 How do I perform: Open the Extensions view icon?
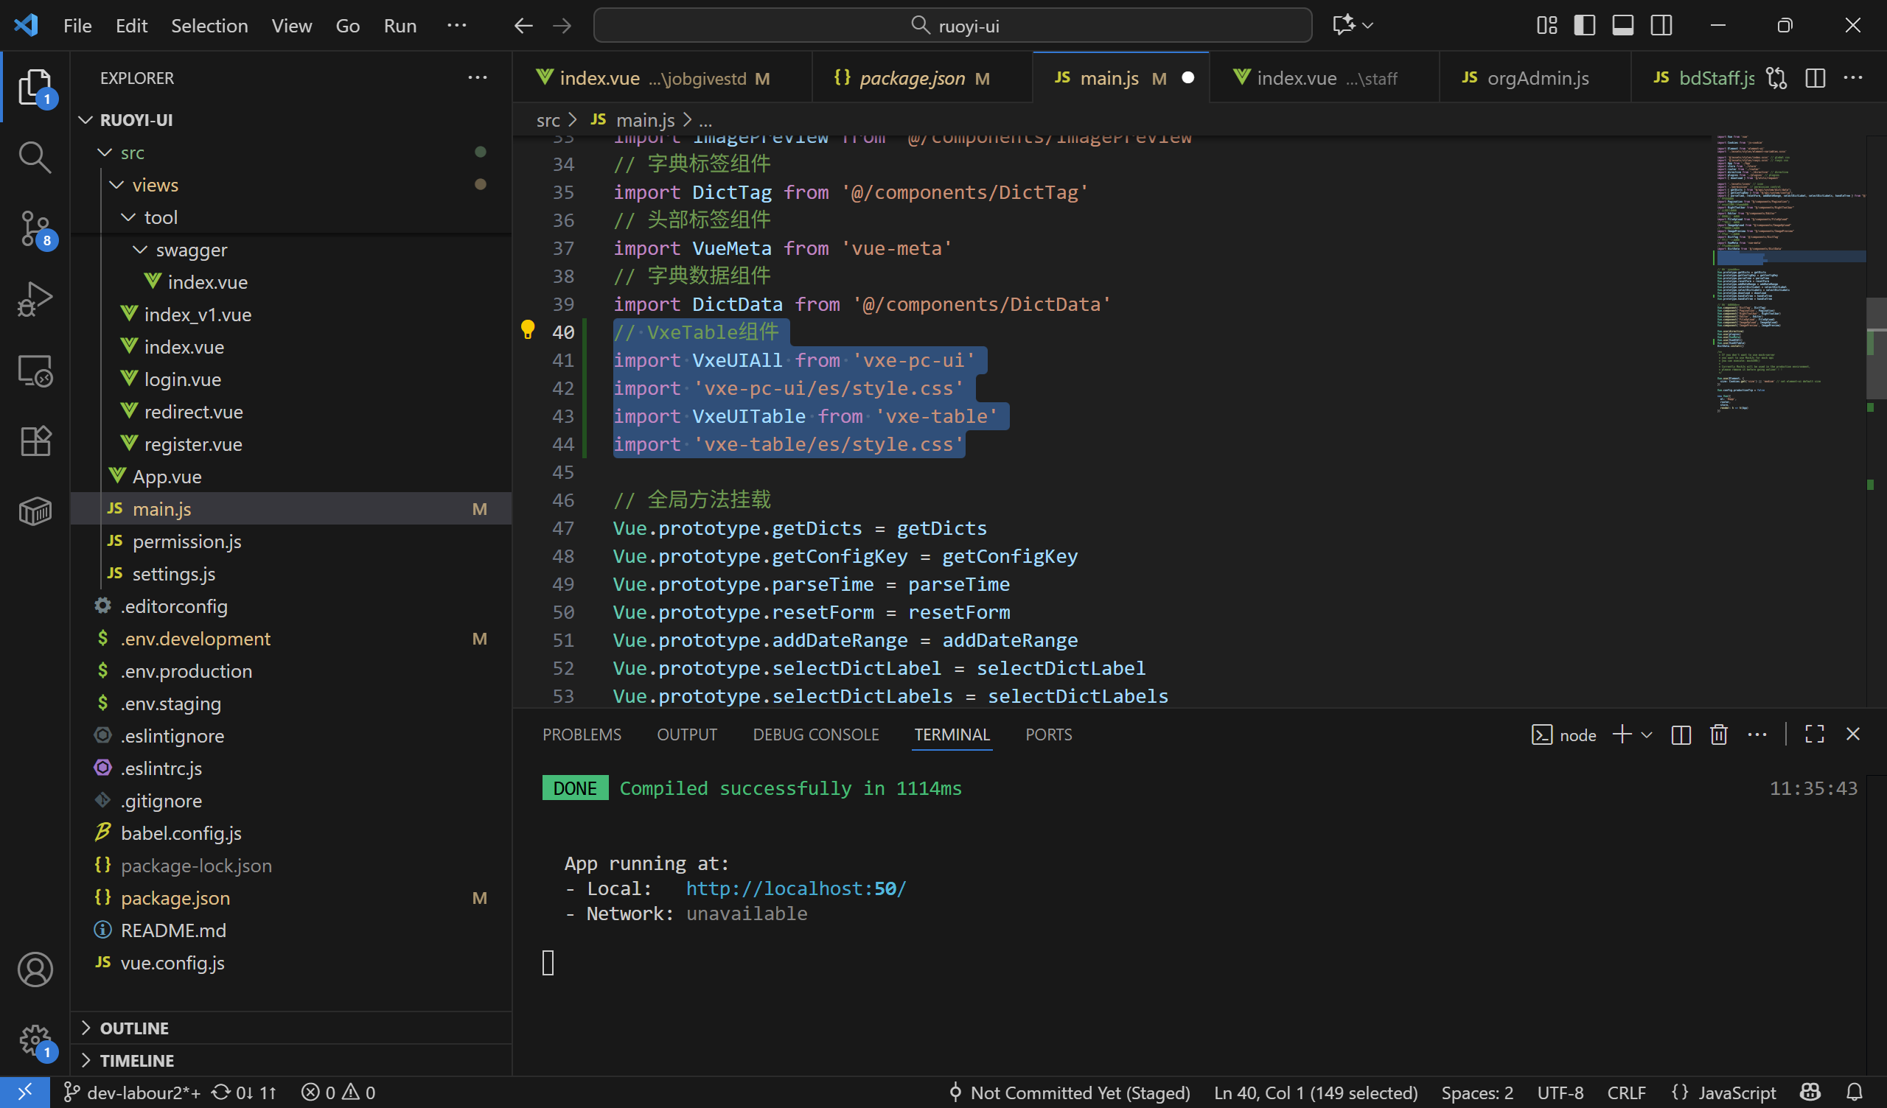tap(35, 441)
